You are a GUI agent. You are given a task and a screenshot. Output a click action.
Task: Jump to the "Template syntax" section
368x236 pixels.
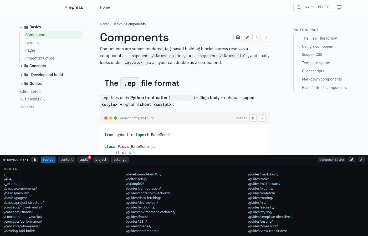click(316, 63)
